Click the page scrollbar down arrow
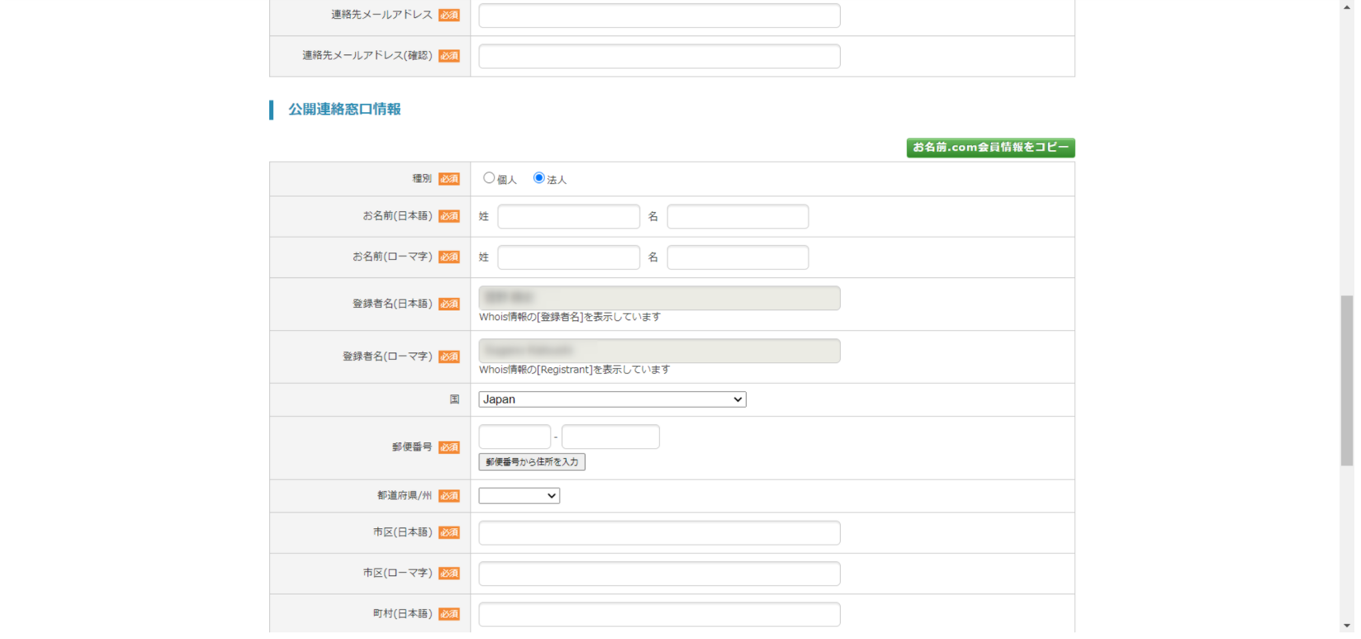 click(x=1347, y=626)
